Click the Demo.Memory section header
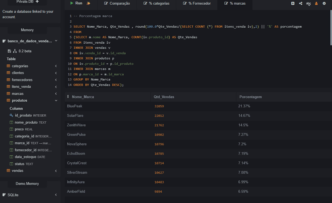The height and width of the screenshot is (203, 332). [27, 184]
